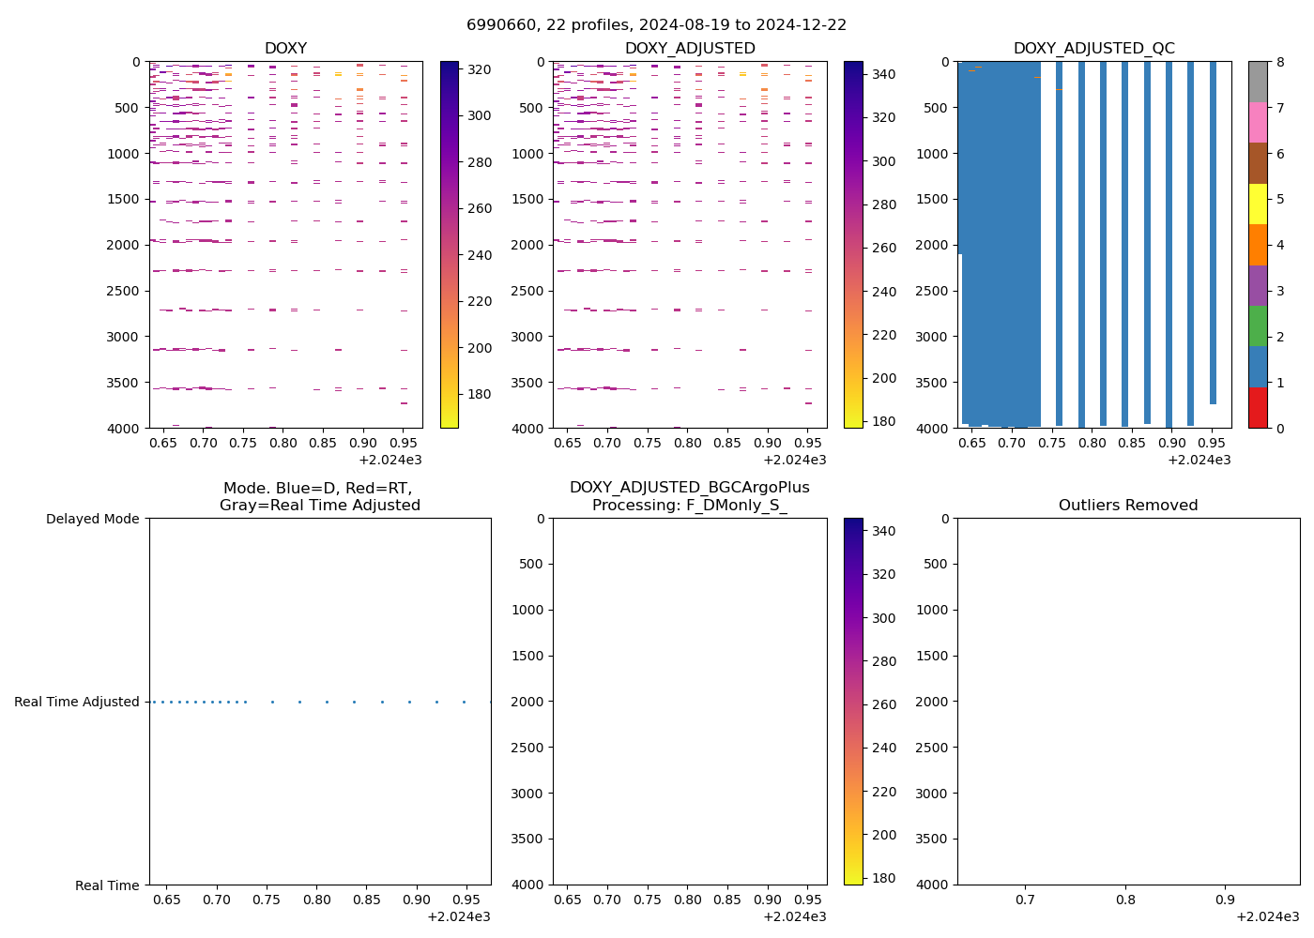Select the Real Time Adjusted axis label
The image size is (1314, 938).
(x=77, y=702)
